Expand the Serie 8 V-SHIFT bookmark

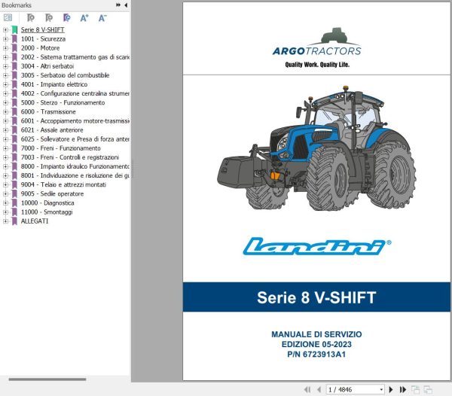pyautogui.click(x=5, y=29)
